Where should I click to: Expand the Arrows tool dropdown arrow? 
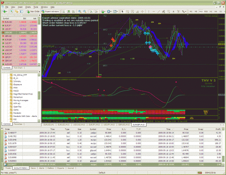[x=186, y=12]
